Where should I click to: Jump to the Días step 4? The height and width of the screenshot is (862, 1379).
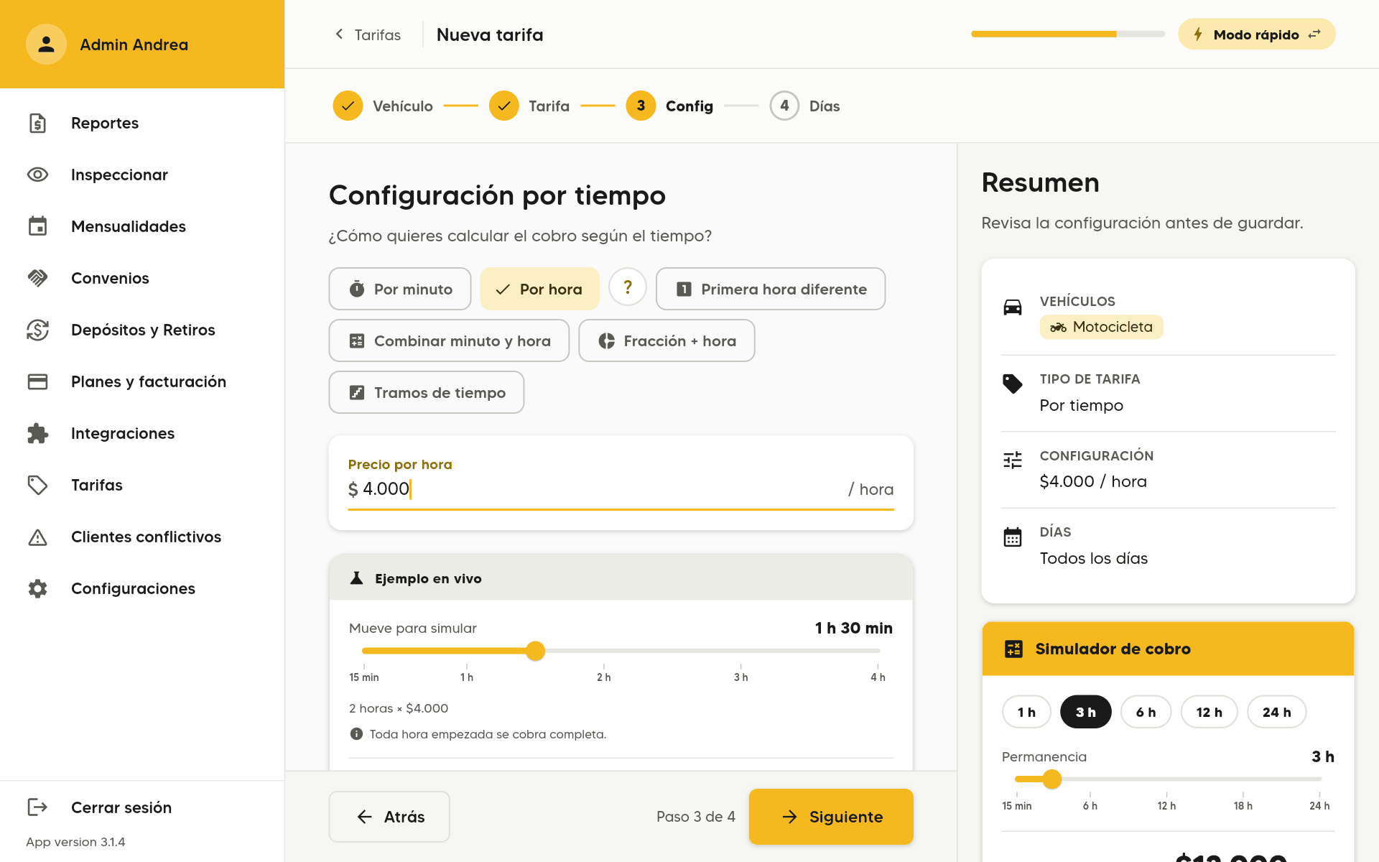[x=804, y=106]
